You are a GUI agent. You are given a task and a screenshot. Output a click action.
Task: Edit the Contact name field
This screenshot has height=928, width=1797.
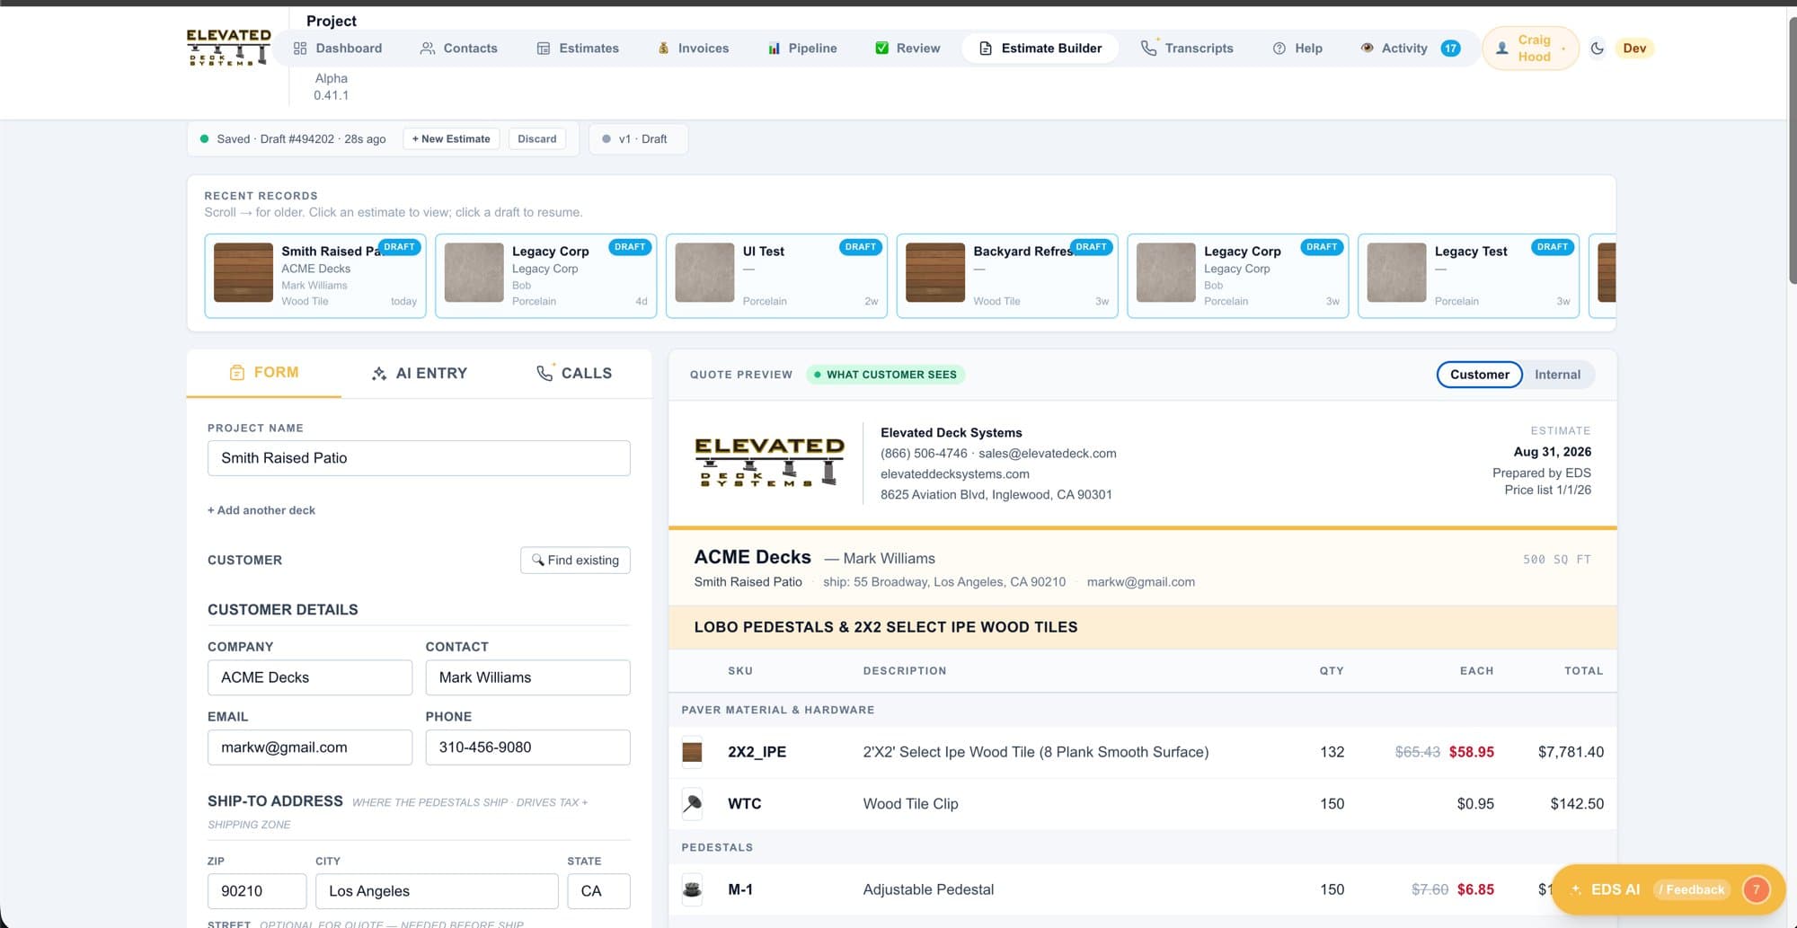coord(527,677)
